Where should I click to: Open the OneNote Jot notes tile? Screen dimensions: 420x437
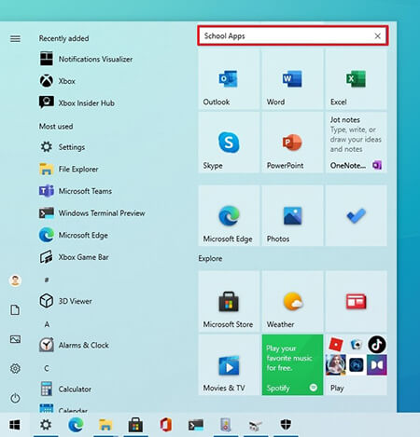click(x=357, y=143)
